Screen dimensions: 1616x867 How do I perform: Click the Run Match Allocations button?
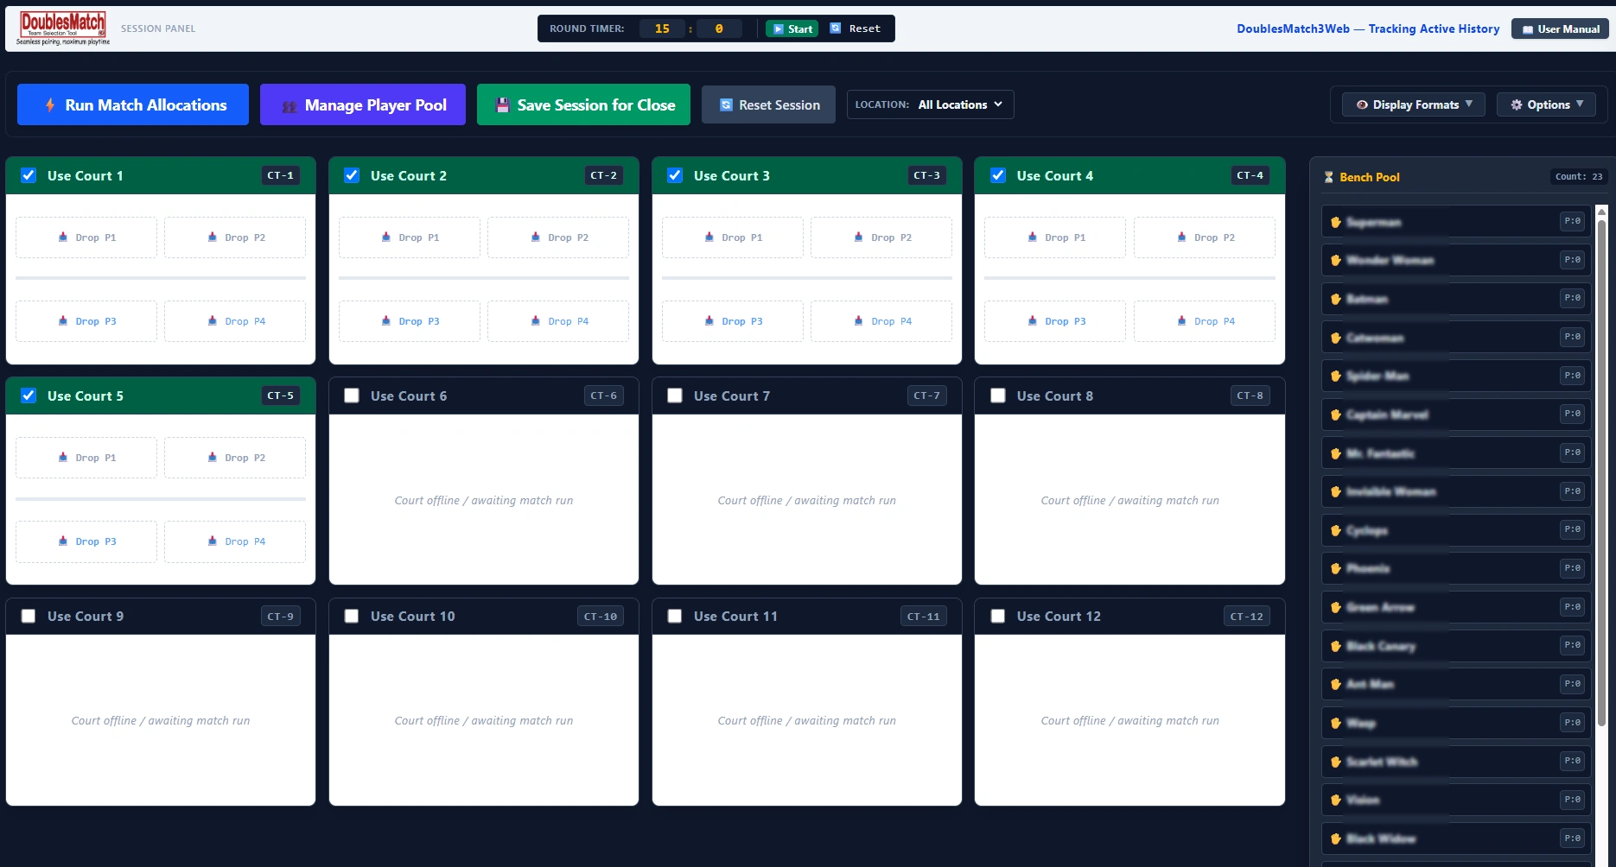(x=133, y=104)
